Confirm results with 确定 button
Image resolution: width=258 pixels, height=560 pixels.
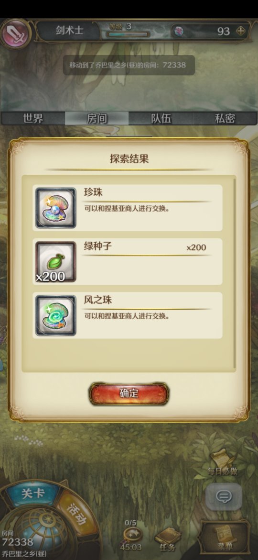129,393
